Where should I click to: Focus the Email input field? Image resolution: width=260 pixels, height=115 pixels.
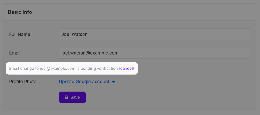click(154, 53)
